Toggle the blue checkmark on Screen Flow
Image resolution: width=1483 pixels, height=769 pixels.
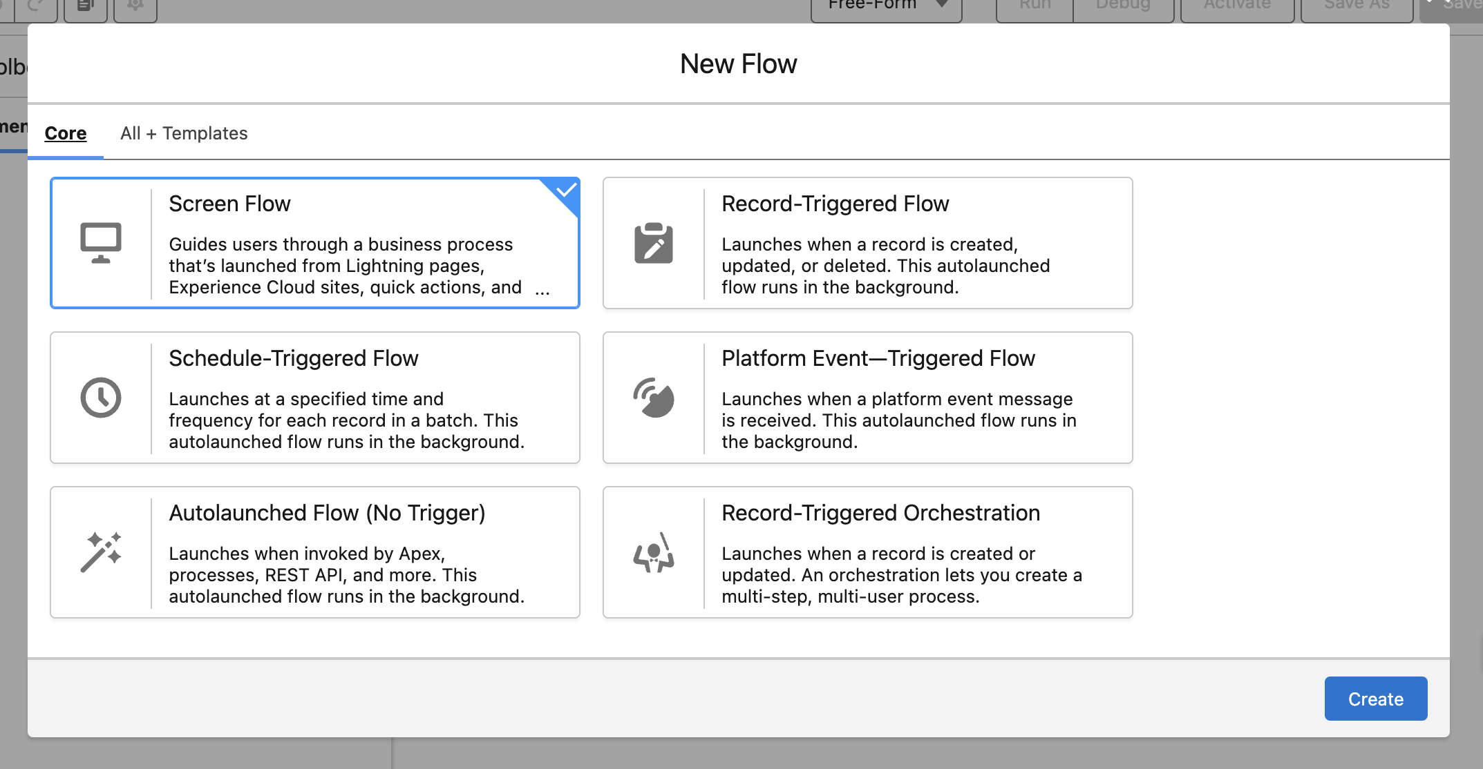[x=565, y=191]
